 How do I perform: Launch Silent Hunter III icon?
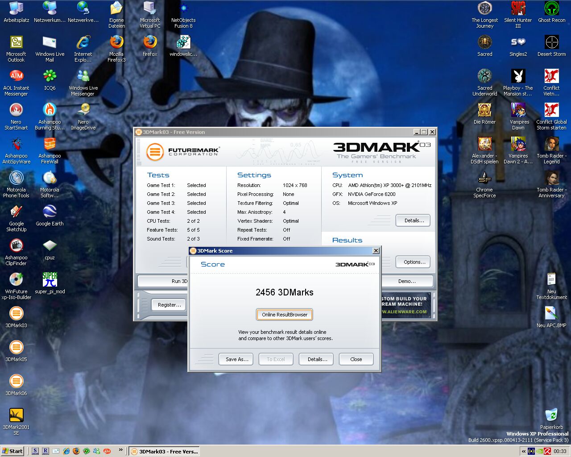coord(518,14)
